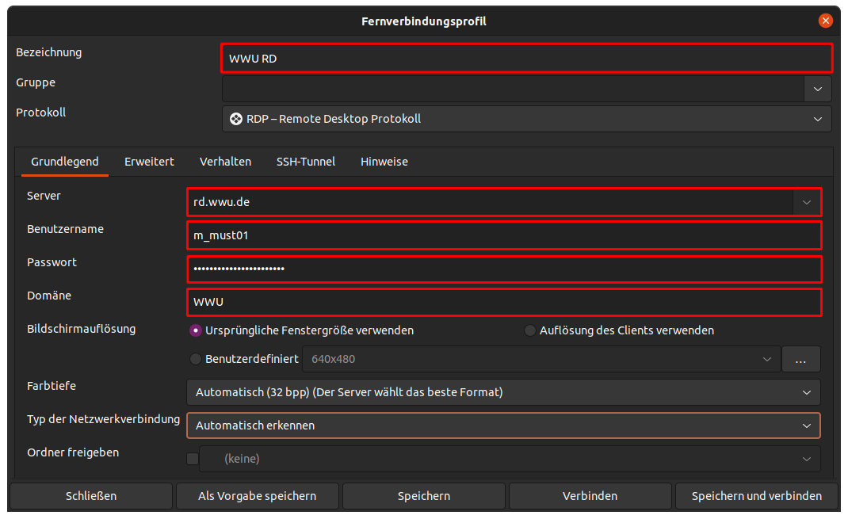
Task: Switch to the Verhalten tab
Action: tap(225, 162)
